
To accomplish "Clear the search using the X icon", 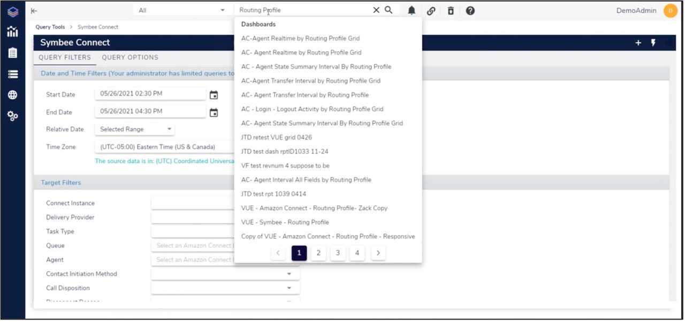I will coord(376,10).
